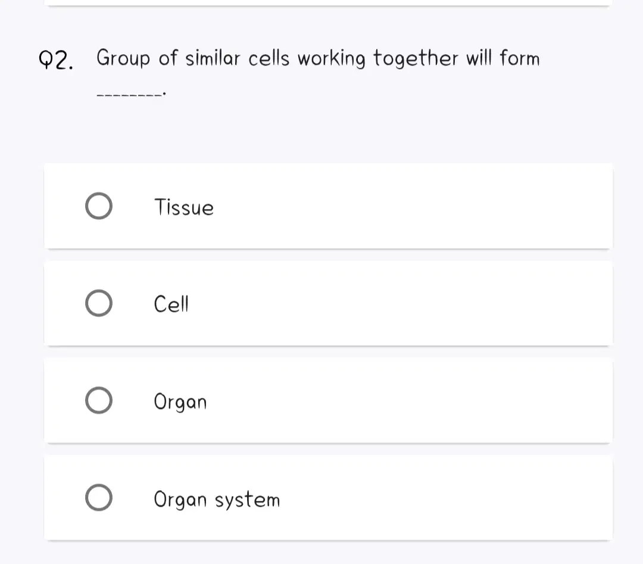The image size is (643, 564).
Task: Click the 'Organ system' answer label
Action: pyautogui.click(x=217, y=499)
